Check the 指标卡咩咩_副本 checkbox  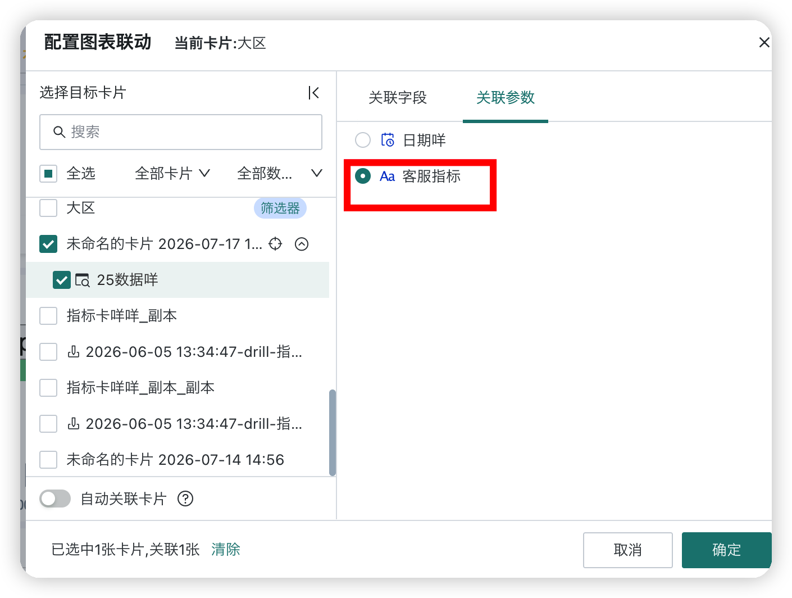click(48, 316)
